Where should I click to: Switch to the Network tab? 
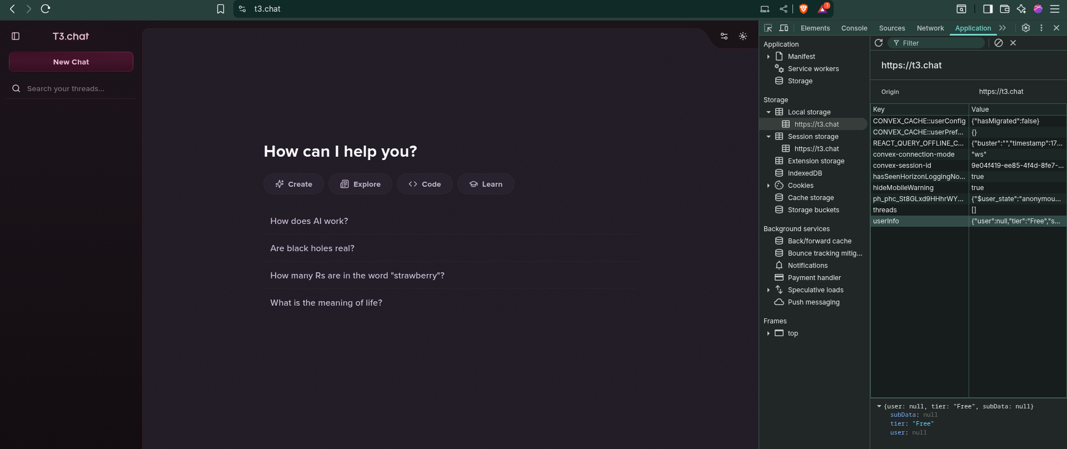point(930,28)
